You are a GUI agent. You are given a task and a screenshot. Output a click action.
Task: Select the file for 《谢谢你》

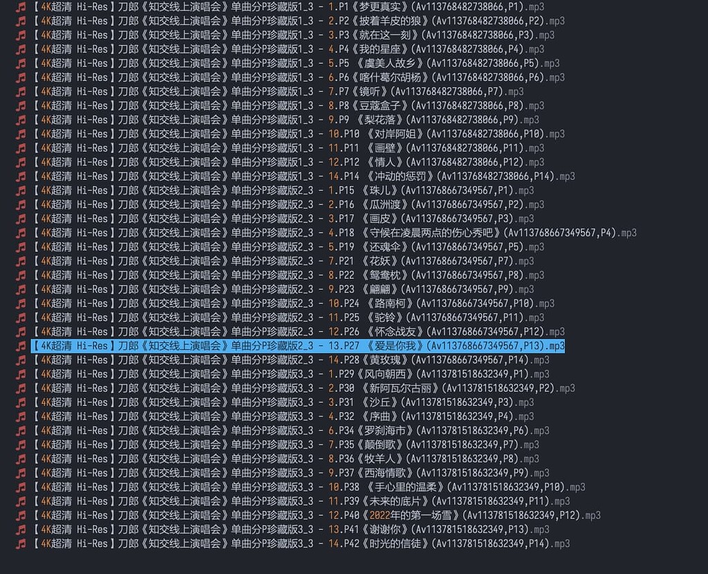click(x=277, y=529)
